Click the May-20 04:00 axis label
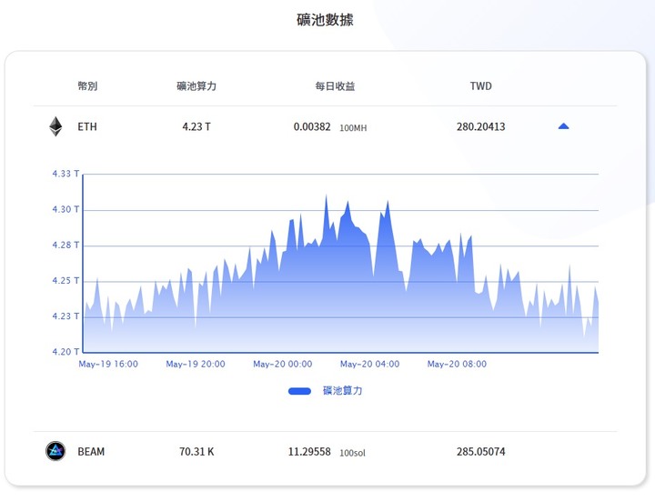This screenshot has width=655, height=501. pyautogui.click(x=369, y=364)
